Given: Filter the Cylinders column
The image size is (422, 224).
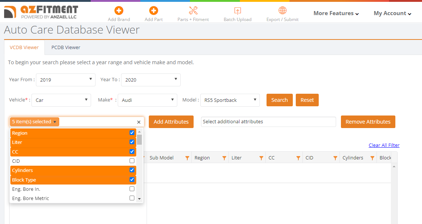Looking at the screenshot, I should pos(372,158).
